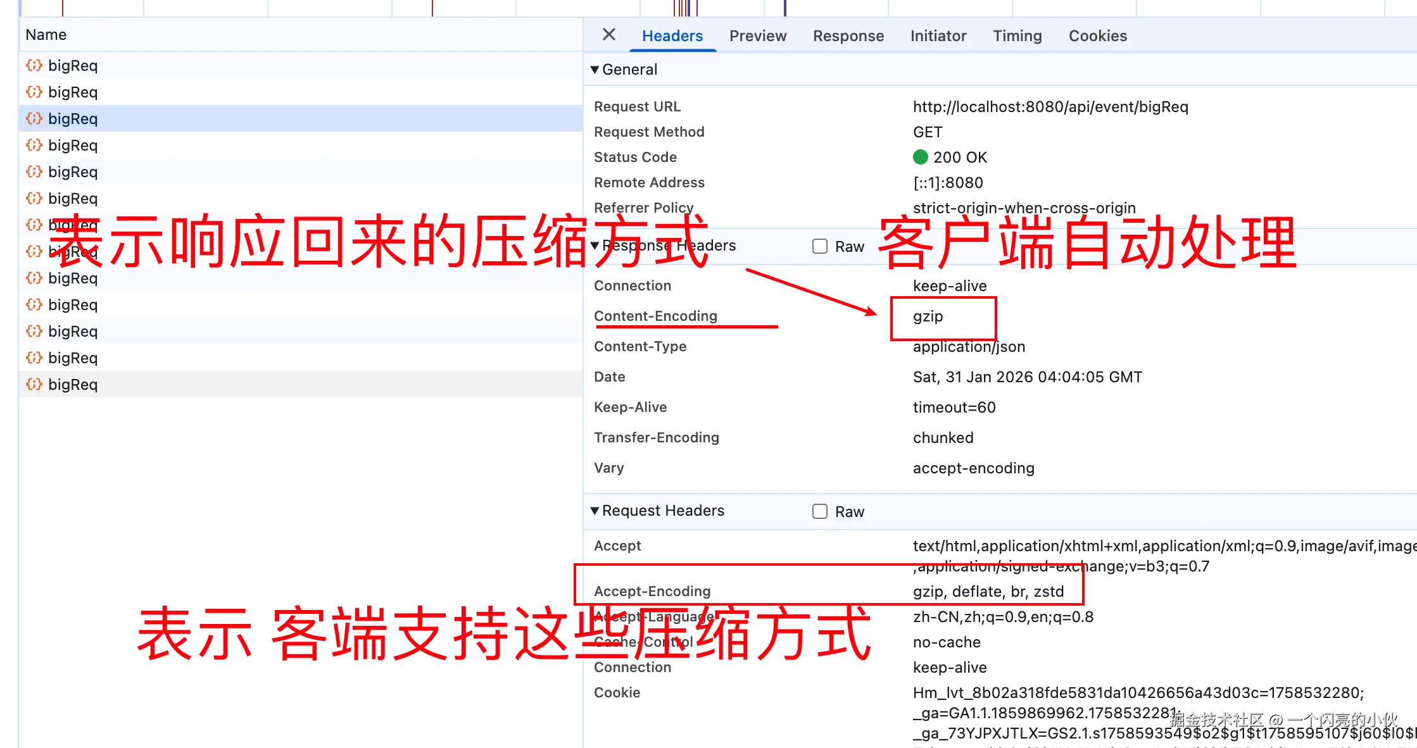Collapse the General section
Screen dimensions: 1417x748
(x=595, y=70)
